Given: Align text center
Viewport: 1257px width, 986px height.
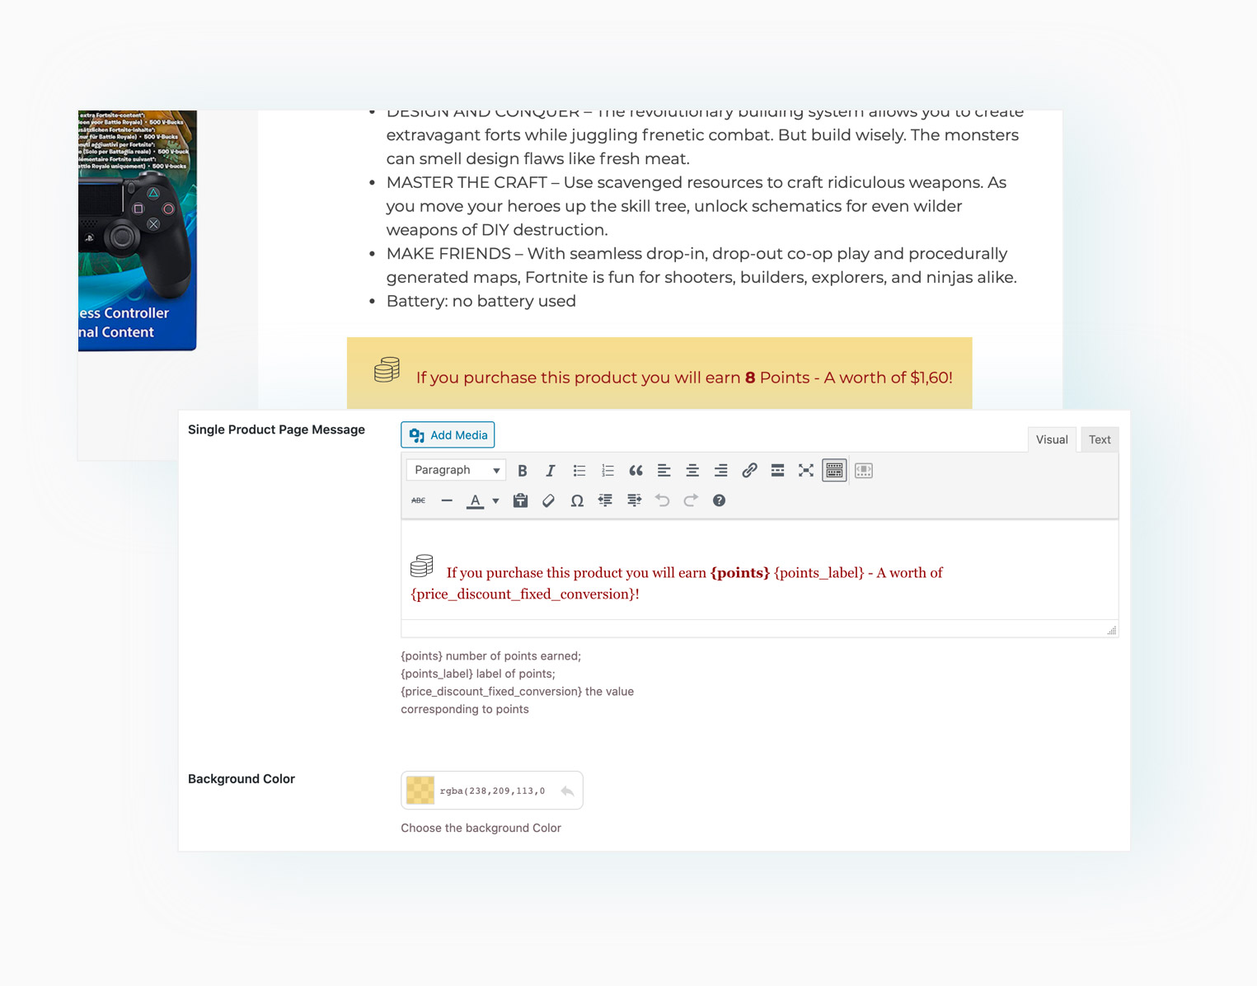Looking at the screenshot, I should pos(692,471).
